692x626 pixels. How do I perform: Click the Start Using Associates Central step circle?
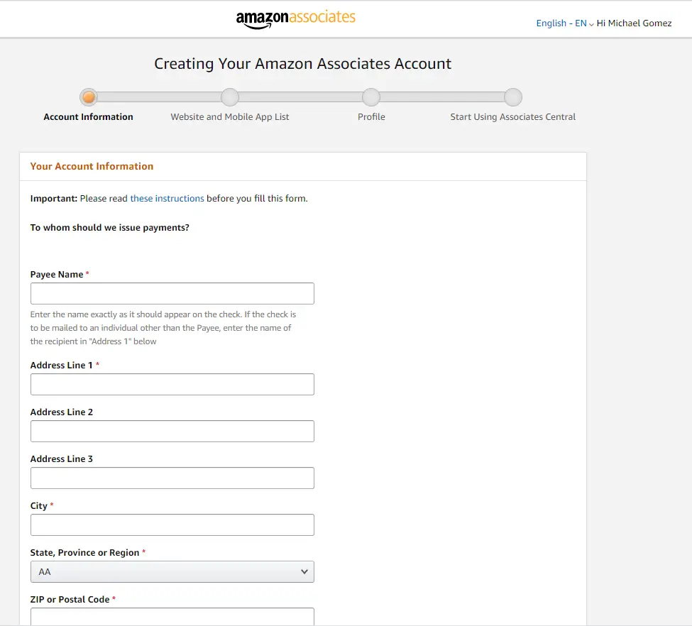pyautogui.click(x=513, y=97)
